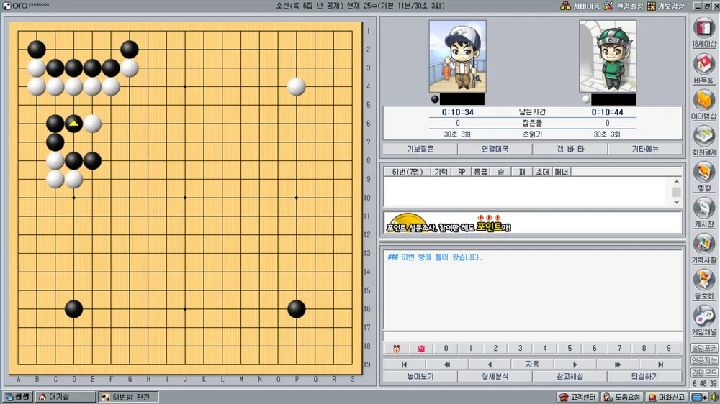720x404 pixels.
Task: Jump to the last move
Action: point(660,364)
